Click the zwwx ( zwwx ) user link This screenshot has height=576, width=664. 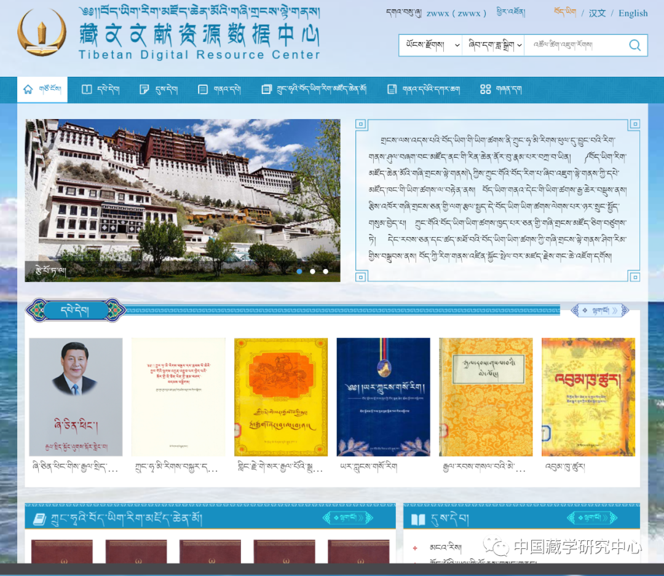click(x=456, y=13)
